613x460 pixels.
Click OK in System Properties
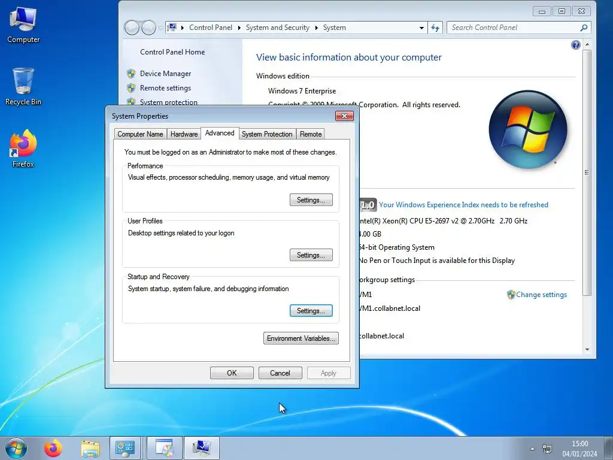click(232, 373)
